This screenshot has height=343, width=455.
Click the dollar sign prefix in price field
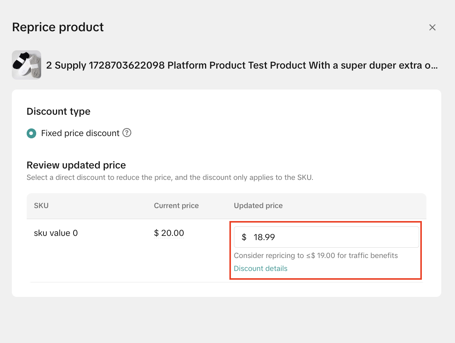(x=244, y=237)
